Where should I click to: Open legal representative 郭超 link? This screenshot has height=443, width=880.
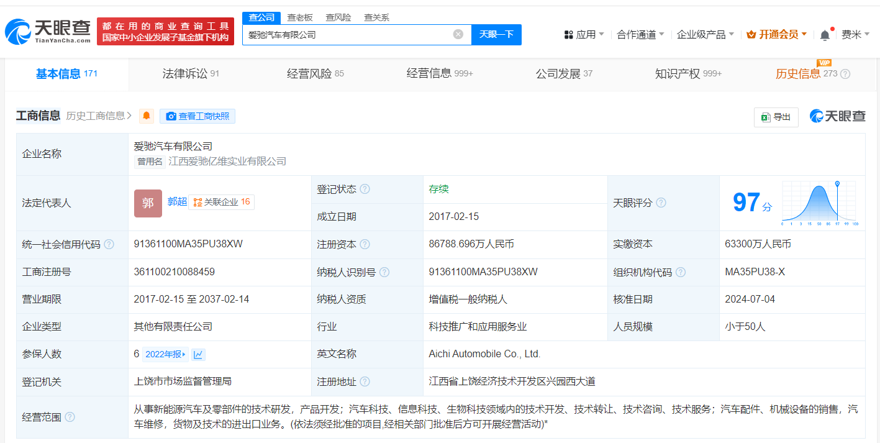[x=177, y=202]
